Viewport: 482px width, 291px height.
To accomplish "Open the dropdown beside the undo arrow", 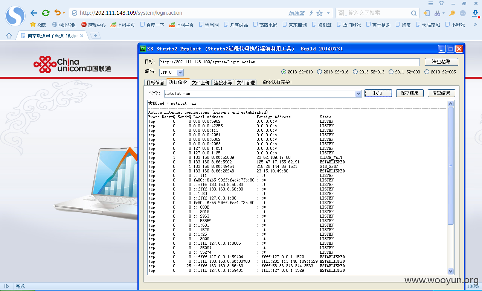I will (x=64, y=13).
